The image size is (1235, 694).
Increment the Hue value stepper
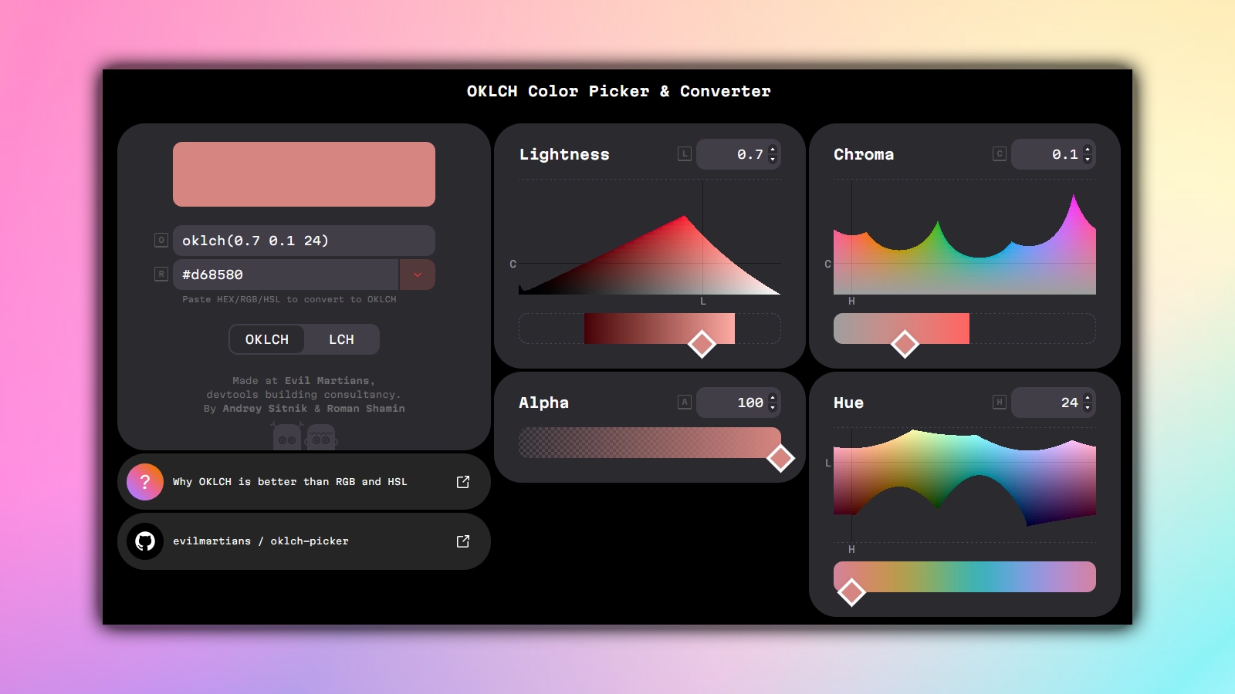click(1088, 398)
